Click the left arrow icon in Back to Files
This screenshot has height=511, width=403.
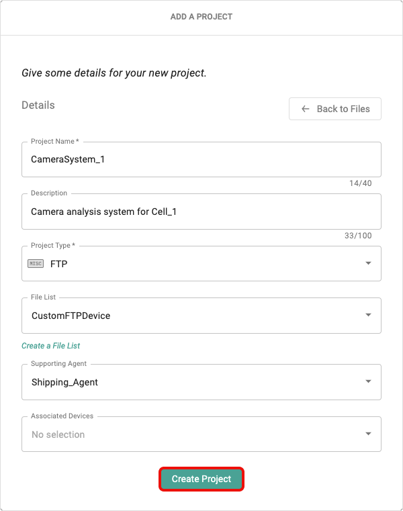[306, 109]
